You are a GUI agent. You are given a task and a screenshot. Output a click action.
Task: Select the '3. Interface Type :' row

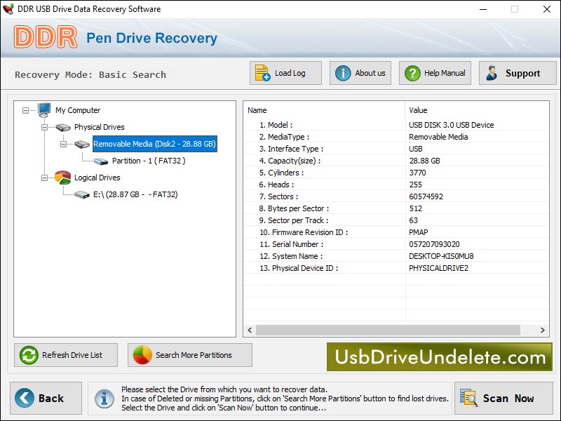[x=396, y=149]
